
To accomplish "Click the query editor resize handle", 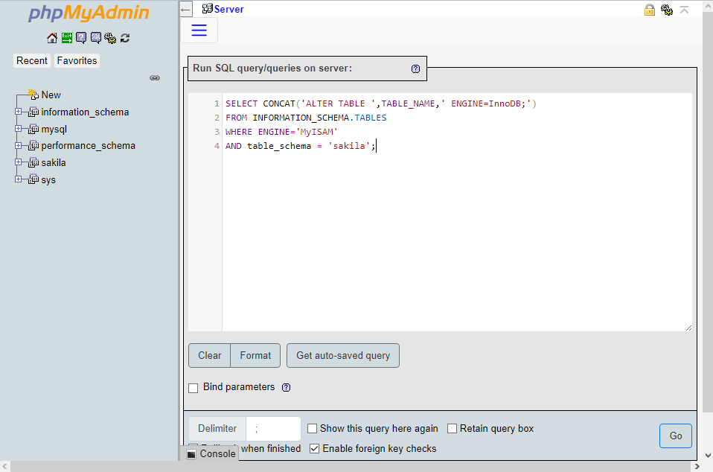I will (688, 328).
